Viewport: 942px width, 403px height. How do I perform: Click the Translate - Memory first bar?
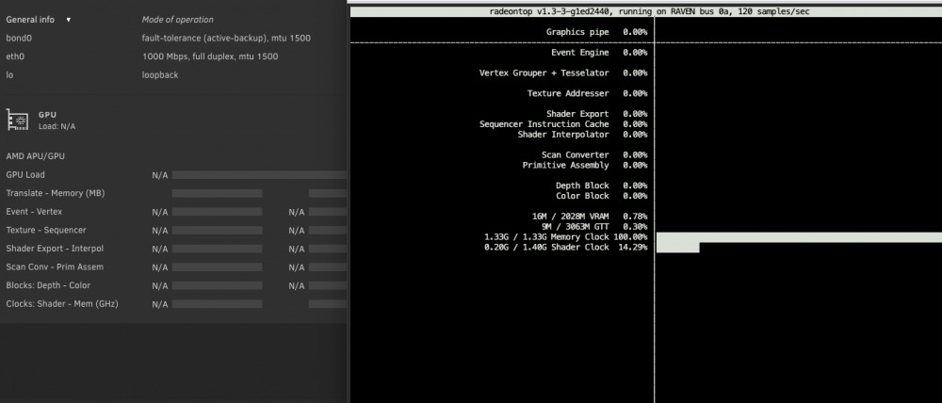(217, 193)
